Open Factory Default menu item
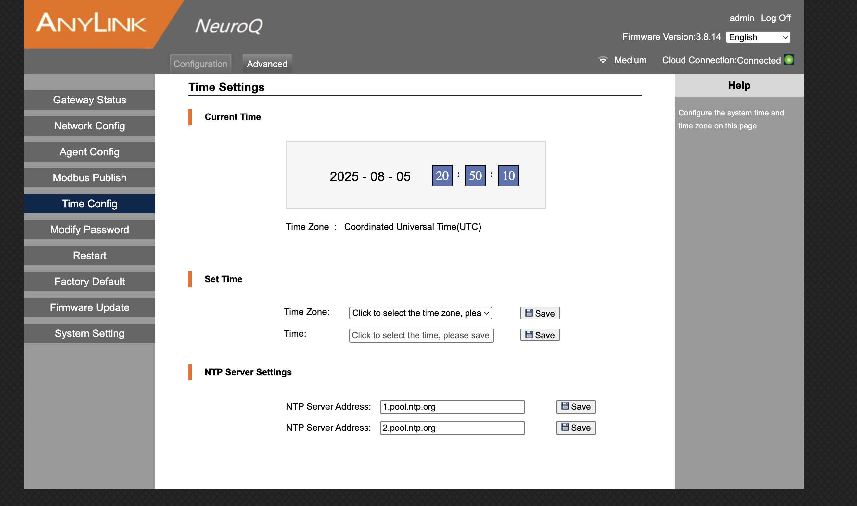 point(89,281)
